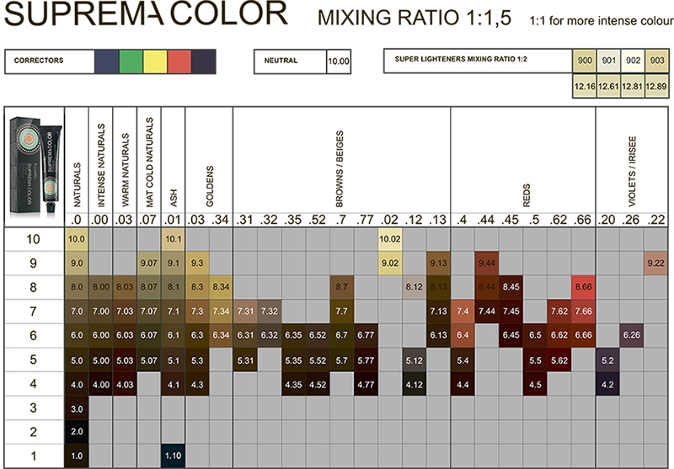Click the yellow corrector swatch

pos(155,61)
